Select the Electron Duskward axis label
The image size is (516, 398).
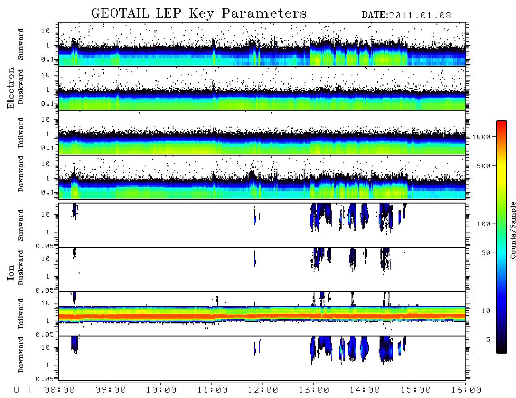(21, 86)
